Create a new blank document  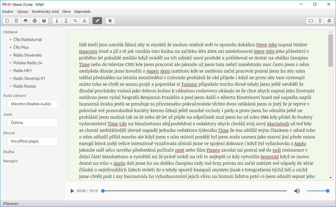7,21
